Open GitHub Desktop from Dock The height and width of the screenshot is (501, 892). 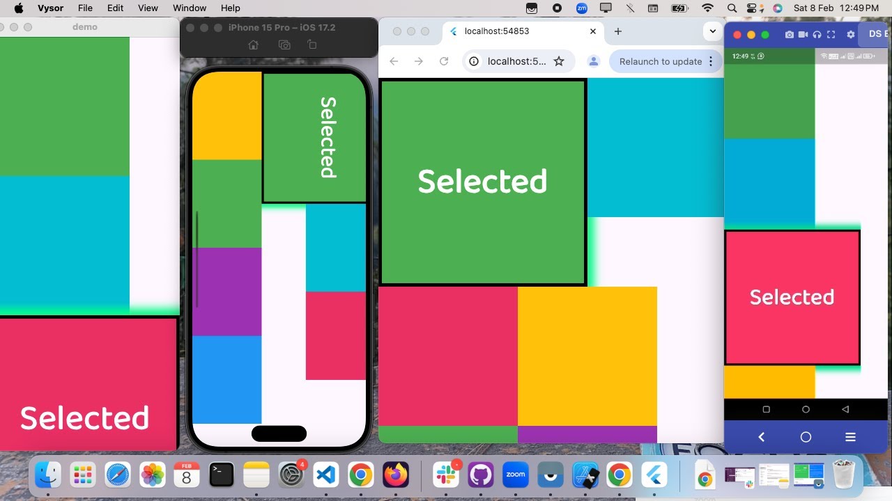click(x=481, y=475)
